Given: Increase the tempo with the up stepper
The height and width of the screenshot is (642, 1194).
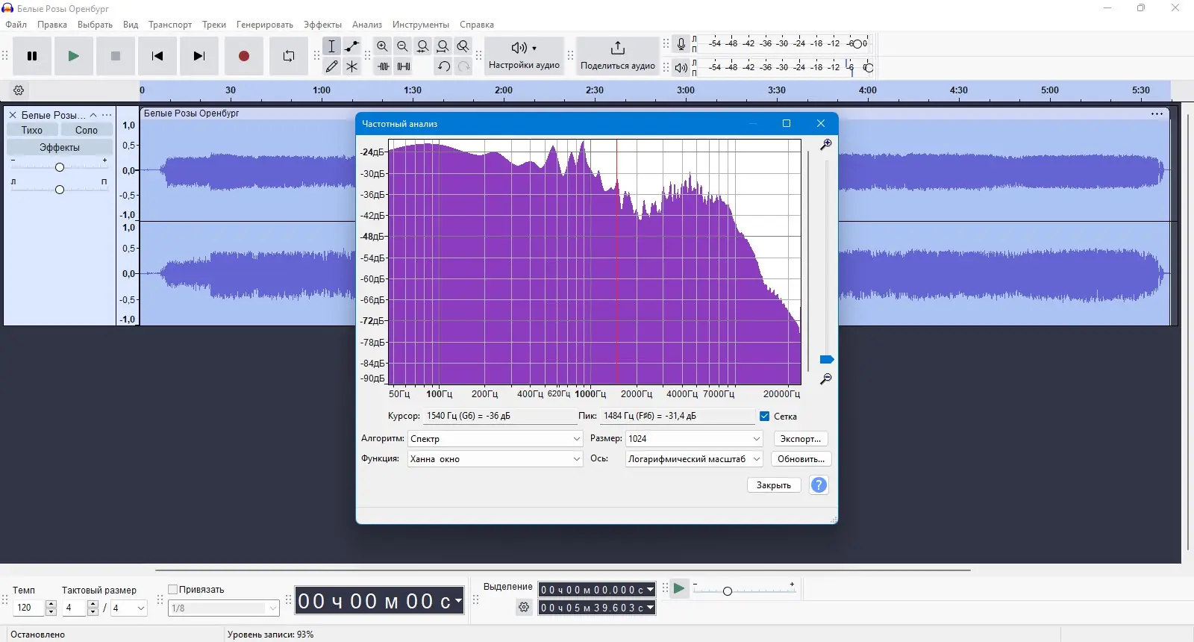Looking at the screenshot, I should pos(51,604).
